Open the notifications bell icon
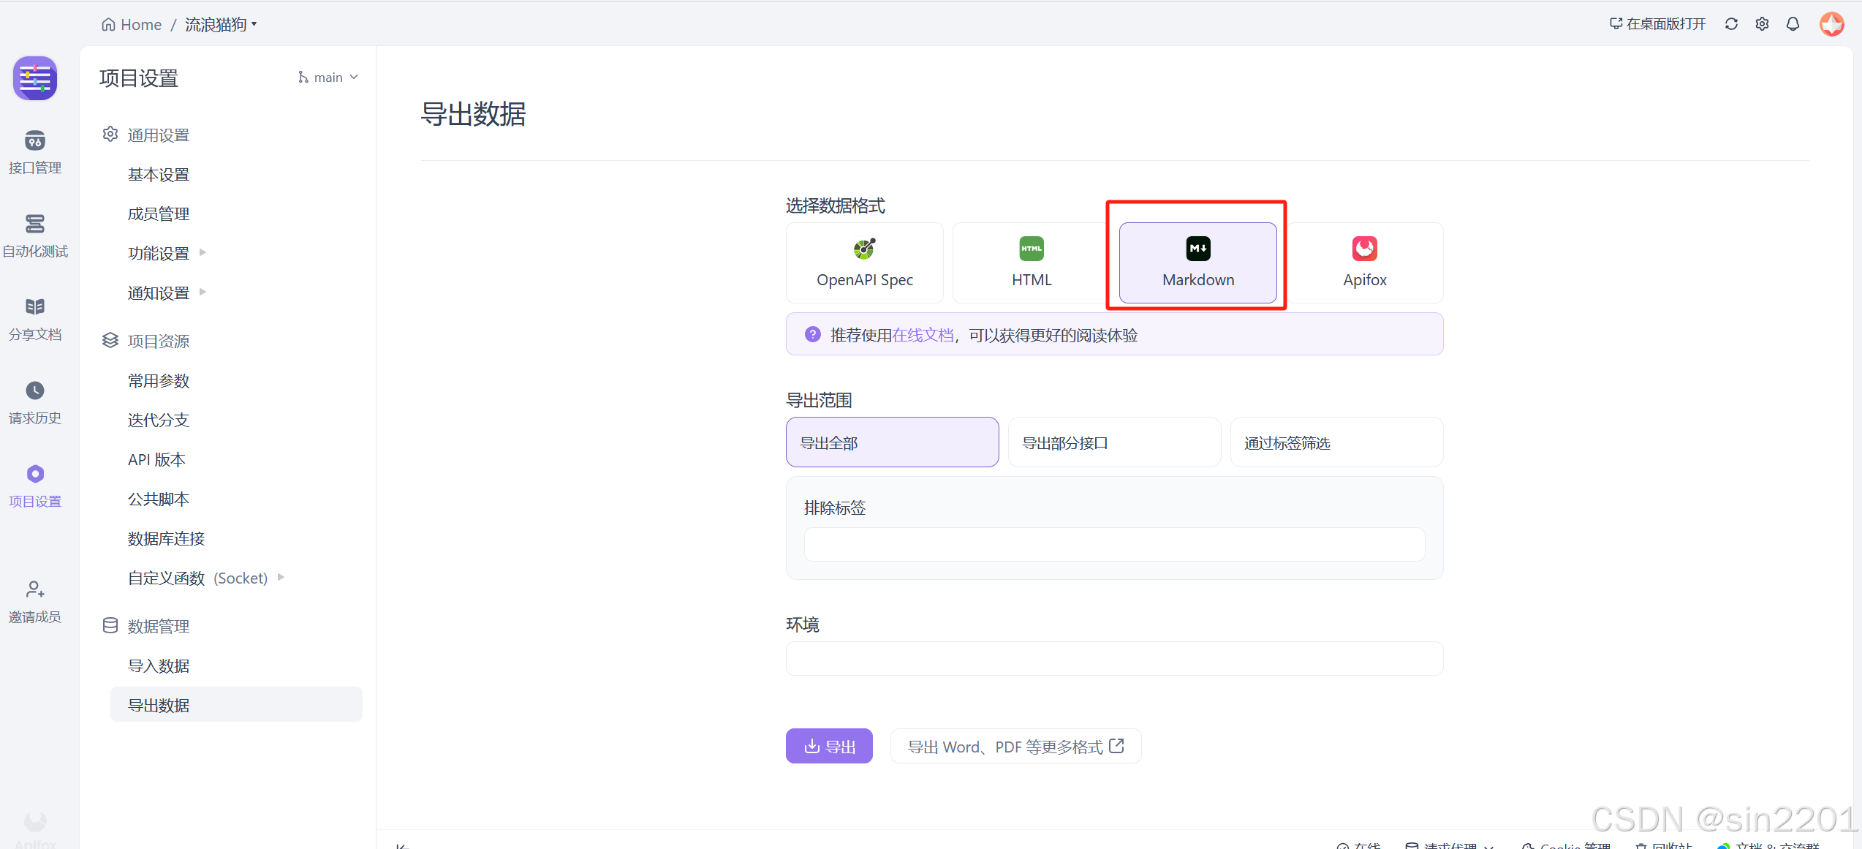Viewport: 1862px width, 849px height. 1793,24
